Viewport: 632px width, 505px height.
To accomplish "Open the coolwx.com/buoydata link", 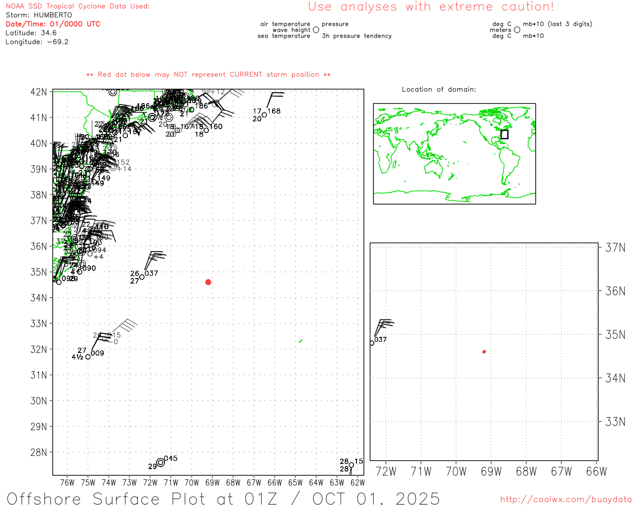I will pos(565,500).
